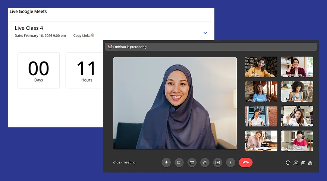Click Fathima's main presentation video
Viewport: 327px width, 181px height.
click(x=175, y=103)
